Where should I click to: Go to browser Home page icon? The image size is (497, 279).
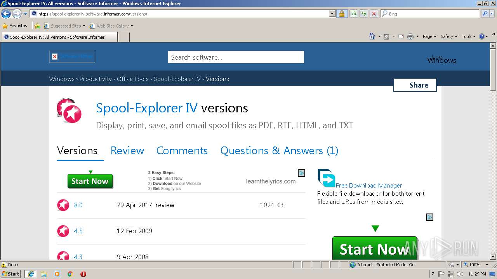pyautogui.click(x=372, y=36)
